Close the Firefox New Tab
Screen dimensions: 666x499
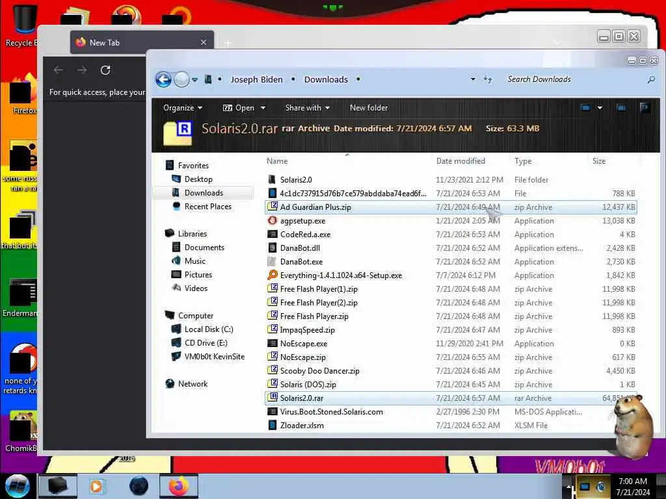[204, 42]
